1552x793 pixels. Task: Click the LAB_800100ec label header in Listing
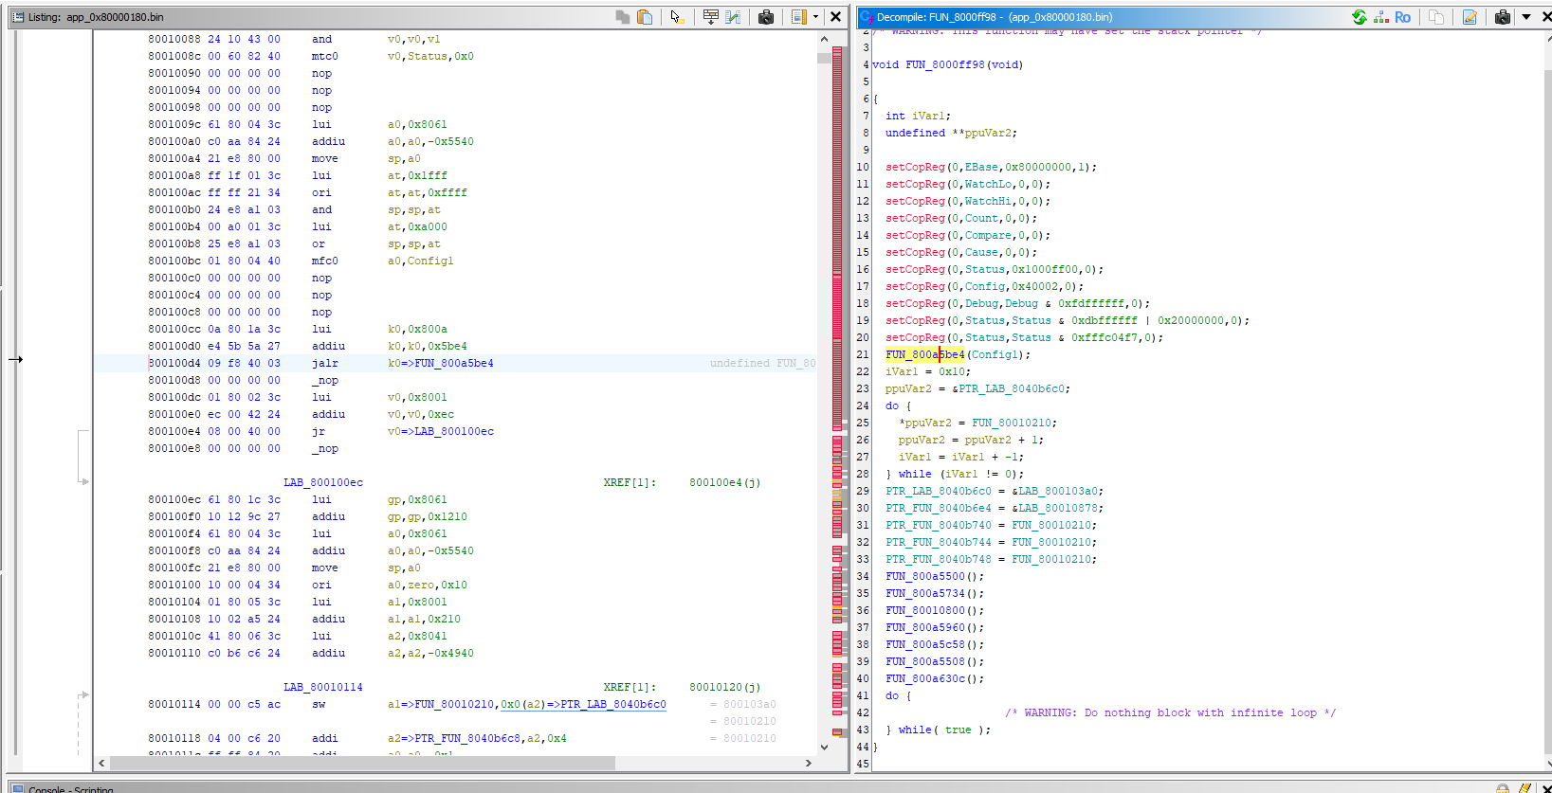(x=323, y=482)
